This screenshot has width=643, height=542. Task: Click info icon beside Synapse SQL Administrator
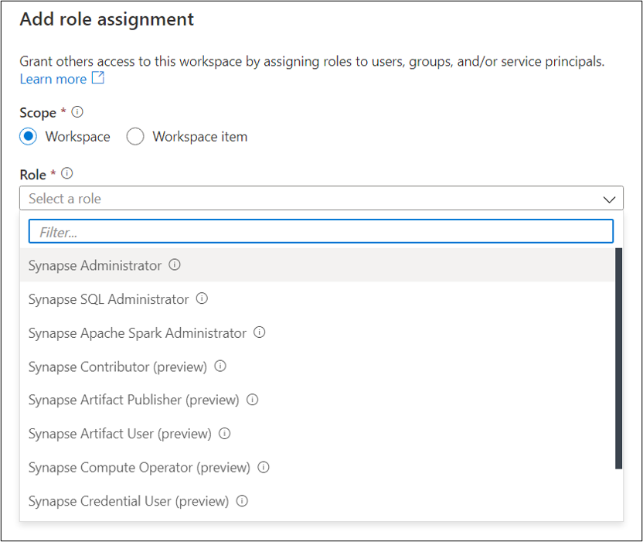click(202, 298)
